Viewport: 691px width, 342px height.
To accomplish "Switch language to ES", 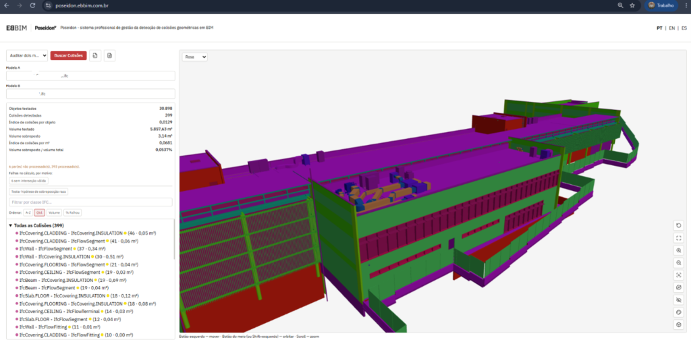I will 684,28.
